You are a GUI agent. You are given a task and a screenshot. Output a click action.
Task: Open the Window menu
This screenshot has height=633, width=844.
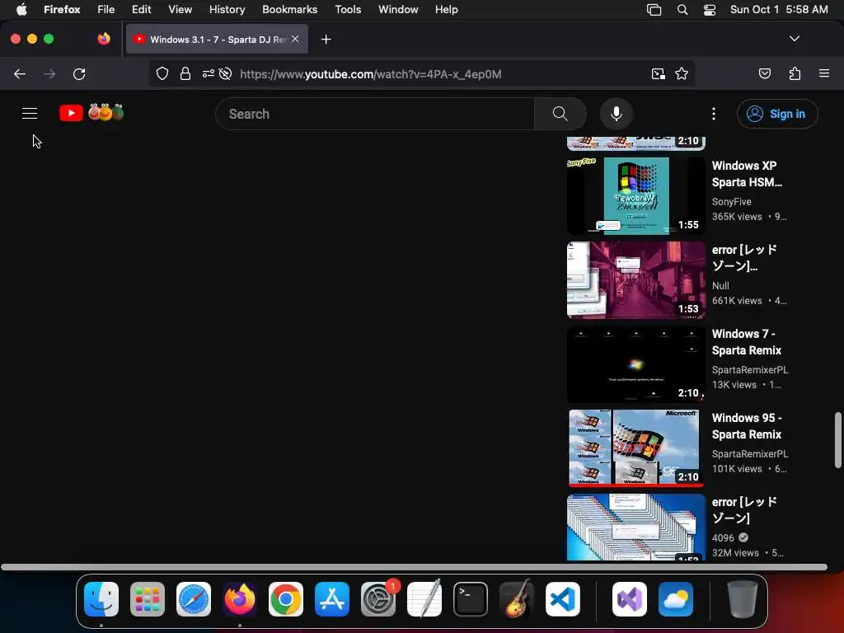[398, 9]
